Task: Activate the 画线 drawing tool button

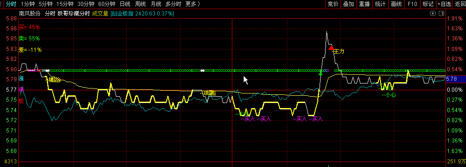Action: (x=396, y=4)
